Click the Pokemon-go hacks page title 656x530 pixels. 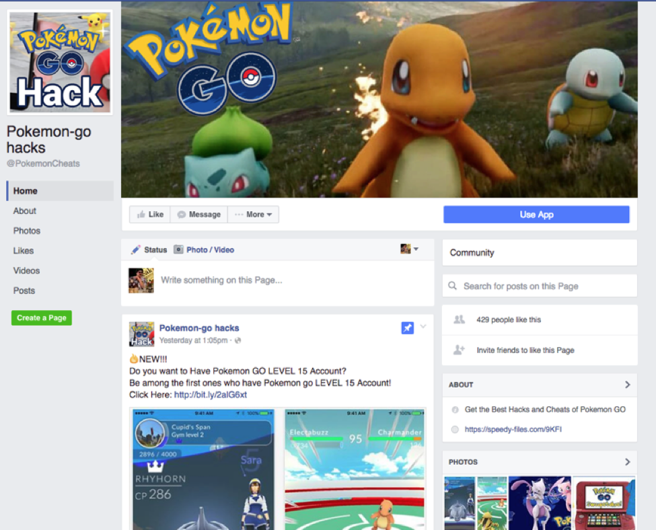point(48,139)
